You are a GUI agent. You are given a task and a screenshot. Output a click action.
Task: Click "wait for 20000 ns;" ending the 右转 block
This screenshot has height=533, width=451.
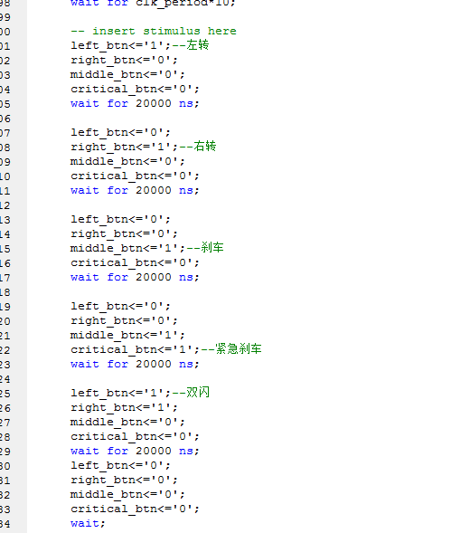click(x=135, y=190)
